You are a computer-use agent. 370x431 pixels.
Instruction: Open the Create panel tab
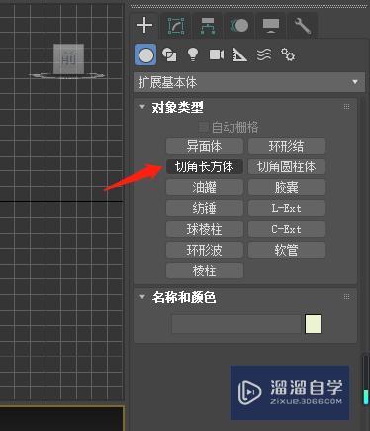pyautogui.click(x=144, y=25)
